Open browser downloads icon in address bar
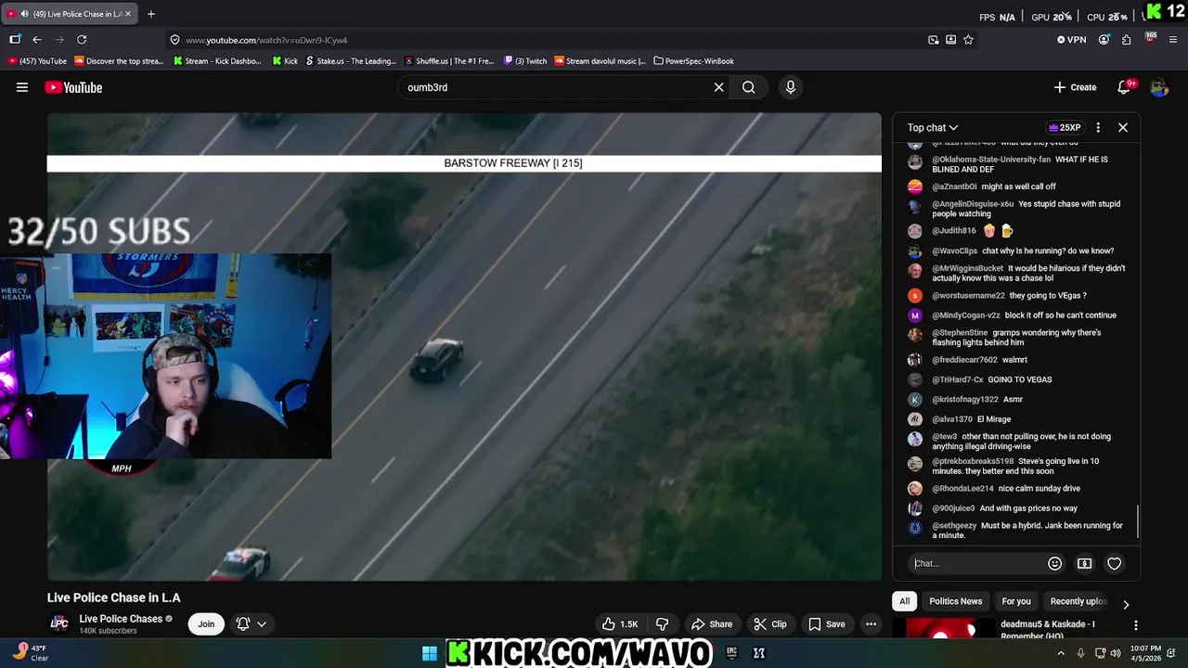 950,40
